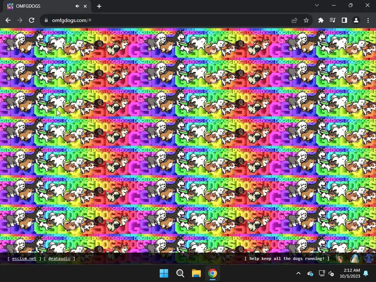This screenshot has width=376, height=282.
Task: Click the Chrome taskbar icon
Action: click(213, 273)
